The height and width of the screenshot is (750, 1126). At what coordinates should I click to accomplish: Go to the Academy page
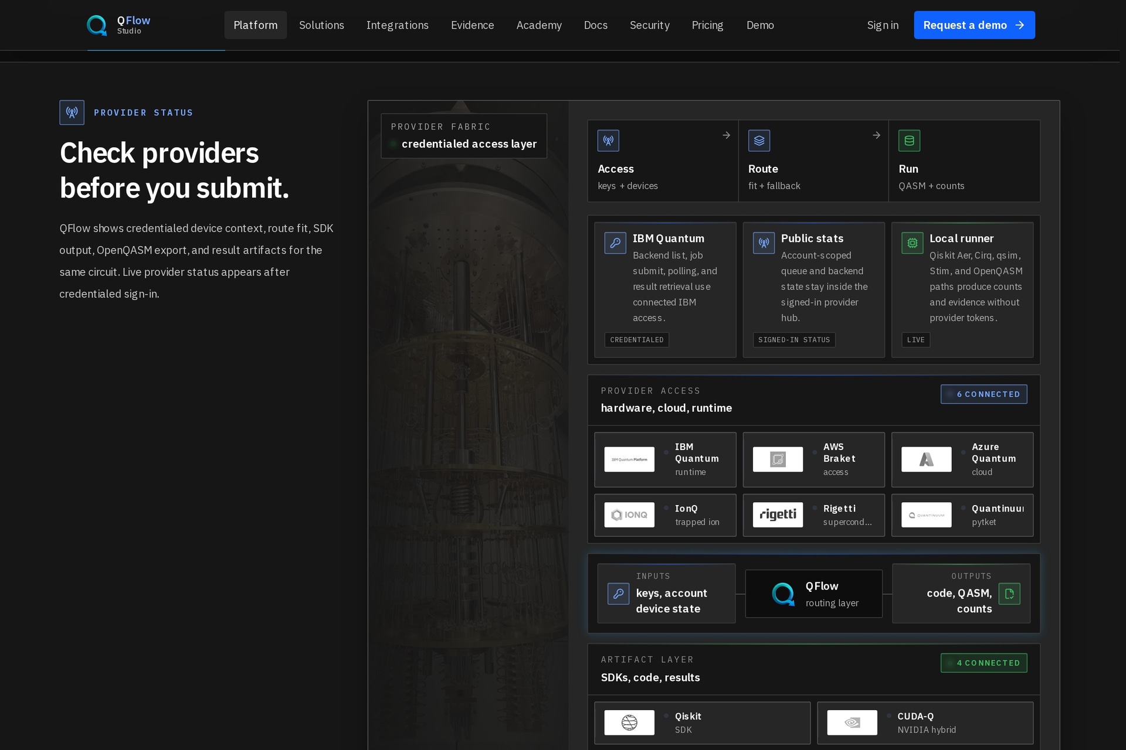coord(538,25)
